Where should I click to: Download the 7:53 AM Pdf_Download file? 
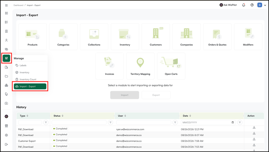pos(254,145)
